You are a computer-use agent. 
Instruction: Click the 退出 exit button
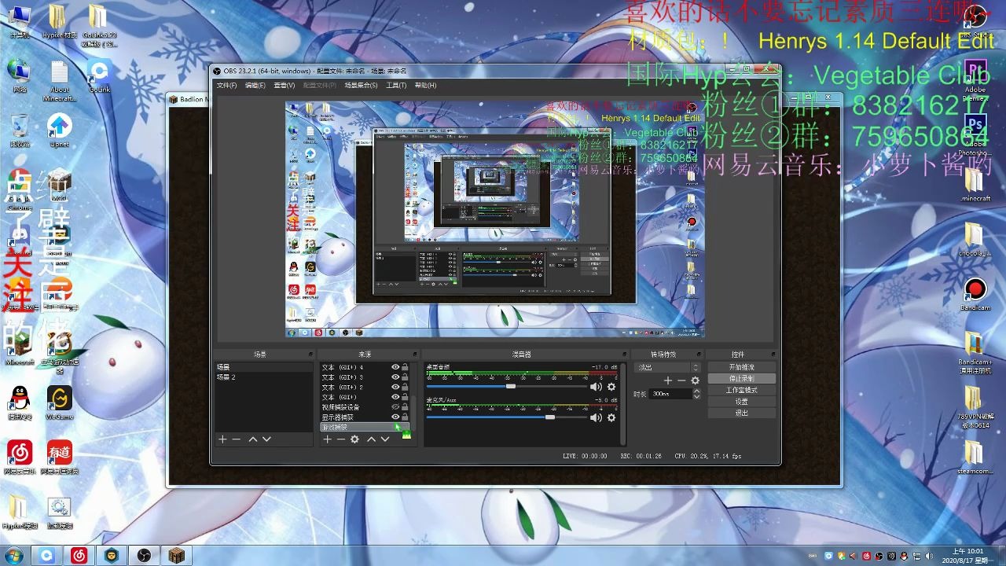click(x=741, y=413)
